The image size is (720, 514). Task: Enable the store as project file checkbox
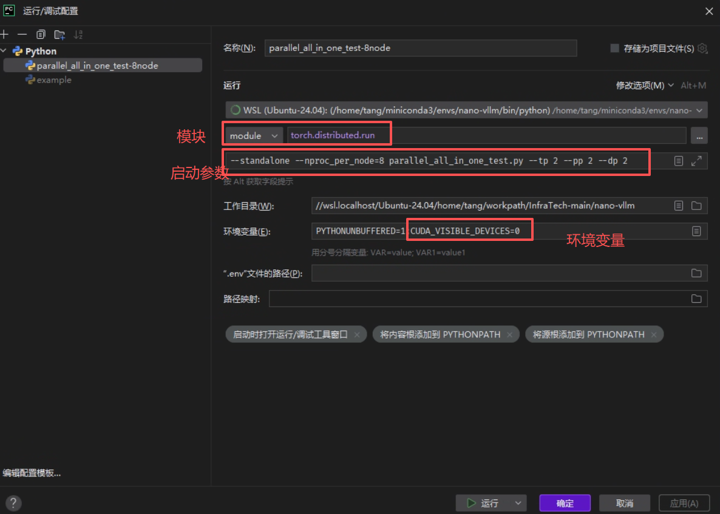(614, 48)
